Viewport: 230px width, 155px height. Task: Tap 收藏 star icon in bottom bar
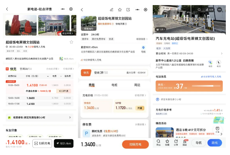tap(167, 143)
